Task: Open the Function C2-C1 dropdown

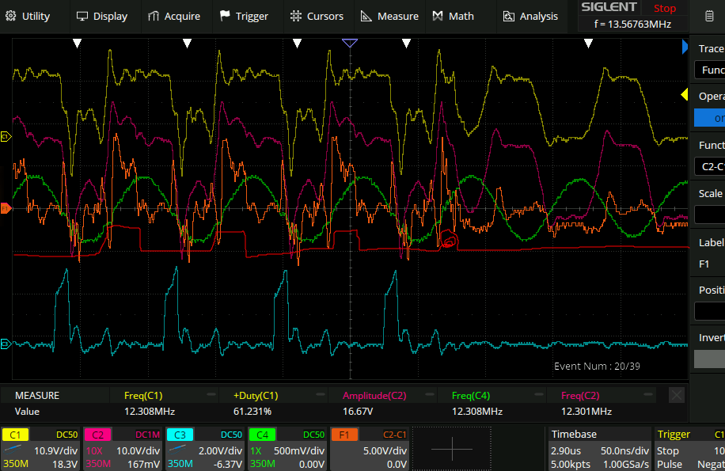Action: coord(709,166)
